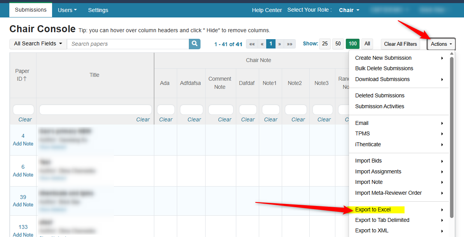464x237 pixels.
Task: Open paper ID 133 link
Action: tap(23, 227)
